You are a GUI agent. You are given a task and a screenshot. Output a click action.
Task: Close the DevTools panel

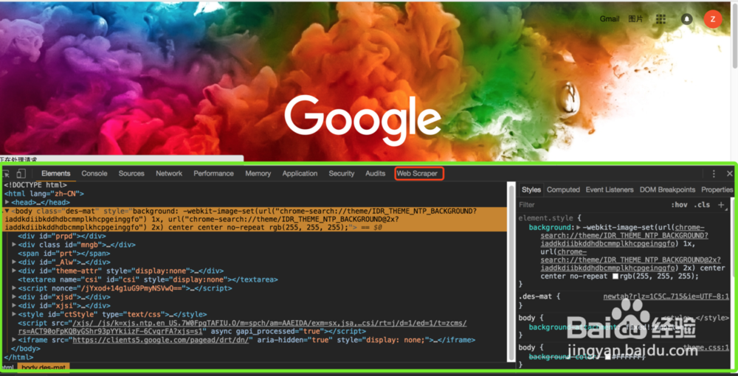coord(730,173)
